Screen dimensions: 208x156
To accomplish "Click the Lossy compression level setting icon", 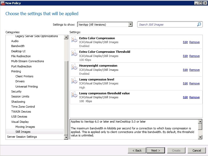I will pos(74,81).
